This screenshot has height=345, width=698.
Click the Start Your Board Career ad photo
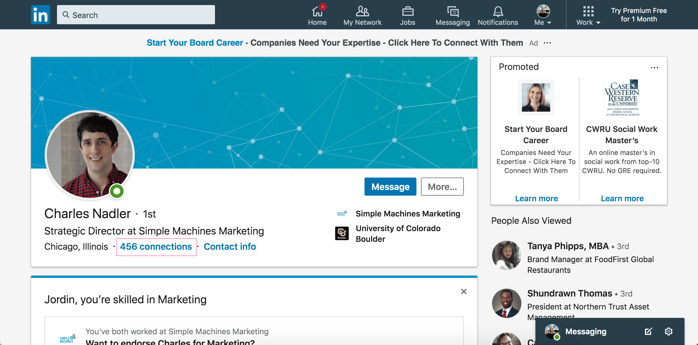(x=536, y=98)
